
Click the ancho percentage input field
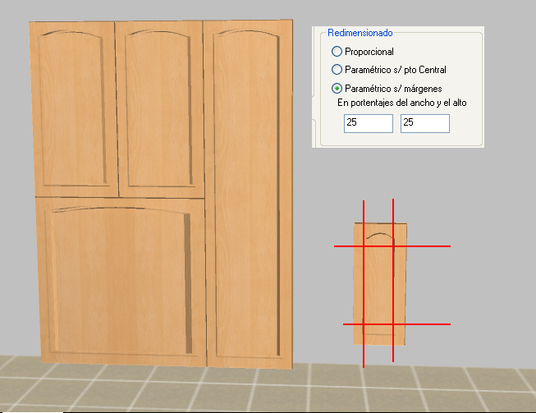click(x=369, y=123)
